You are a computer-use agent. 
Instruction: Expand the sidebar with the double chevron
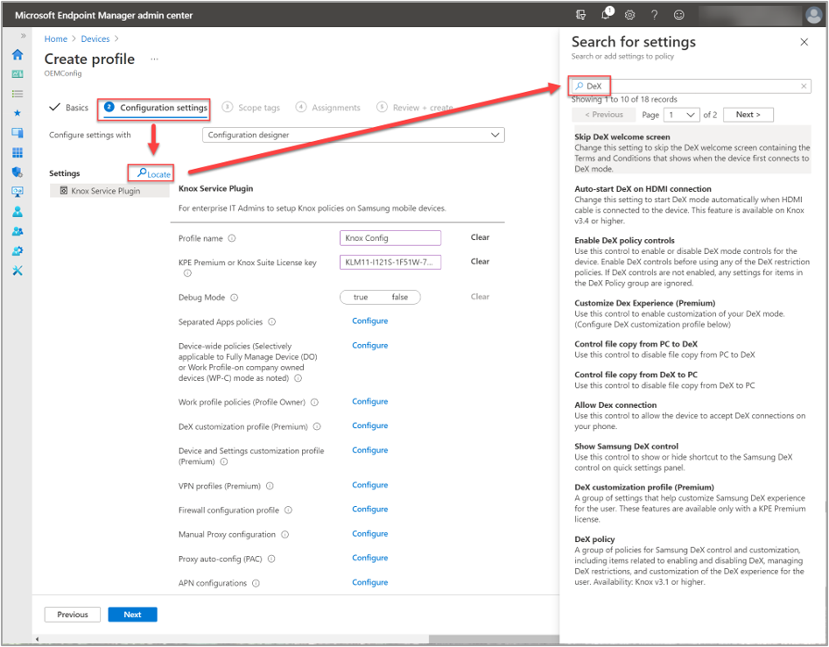pos(23,35)
